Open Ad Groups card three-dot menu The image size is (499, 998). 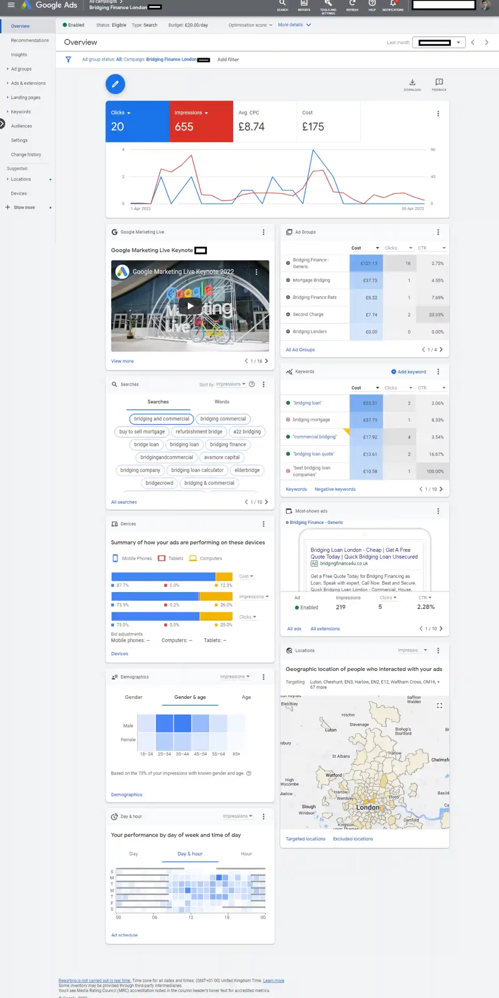click(438, 232)
